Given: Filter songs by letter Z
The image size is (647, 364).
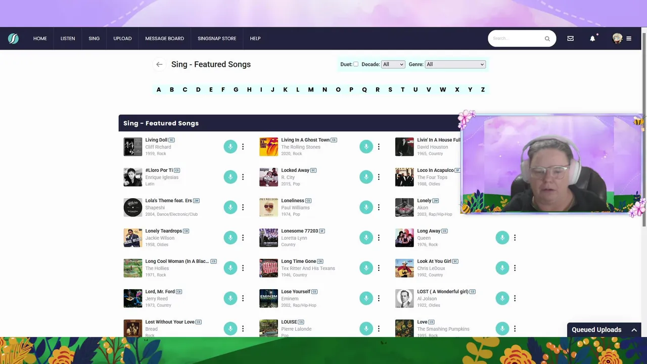Looking at the screenshot, I should pos(483,89).
